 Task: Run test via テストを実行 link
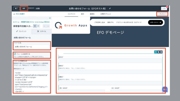click(x=19, y=14)
